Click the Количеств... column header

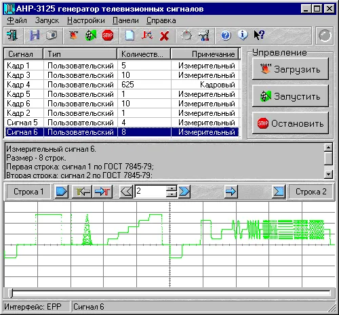pyautogui.click(x=144, y=54)
